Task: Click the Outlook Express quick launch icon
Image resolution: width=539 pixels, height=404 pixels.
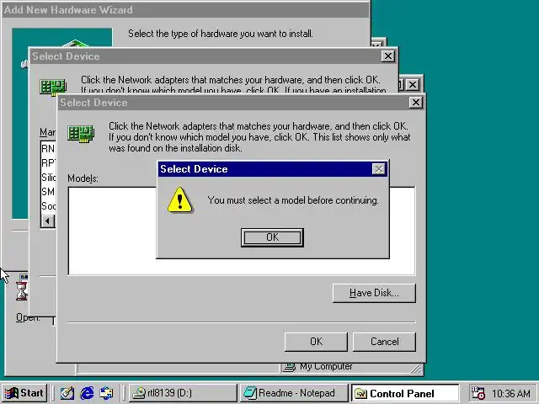Action: (106, 393)
